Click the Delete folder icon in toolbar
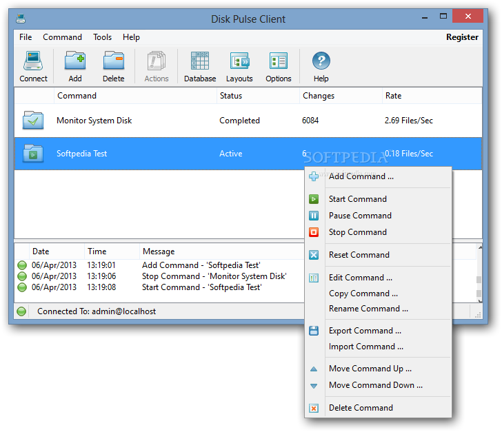This screenshot has width=502, height=432. 114,61
